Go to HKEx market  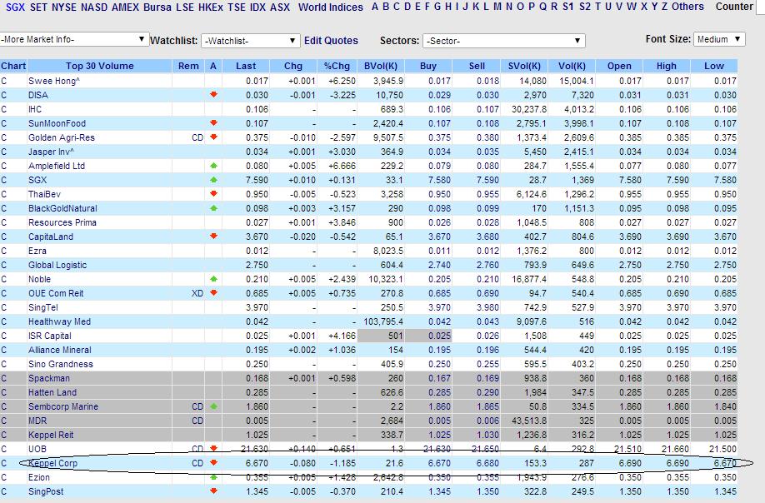pos(211,7)
